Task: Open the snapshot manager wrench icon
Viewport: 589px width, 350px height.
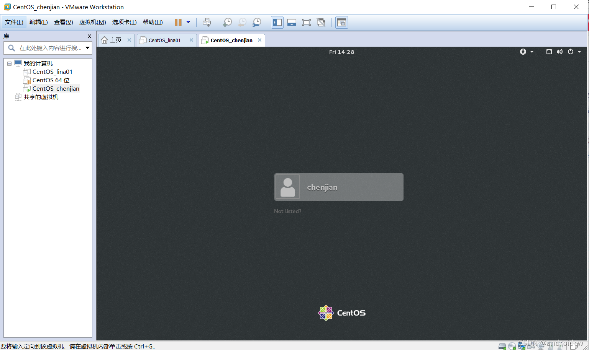Action: 257,22
